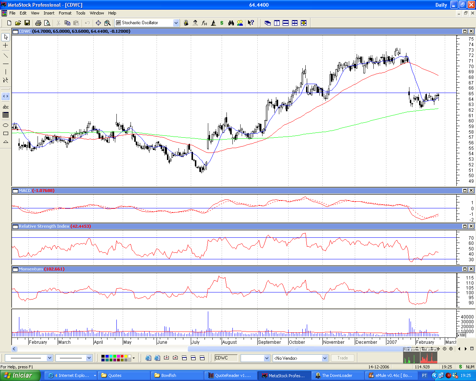Viewport: 476px width, 381px height.
Task: Select the ellipse drawing tool
Action: click(x=6, y=125)
